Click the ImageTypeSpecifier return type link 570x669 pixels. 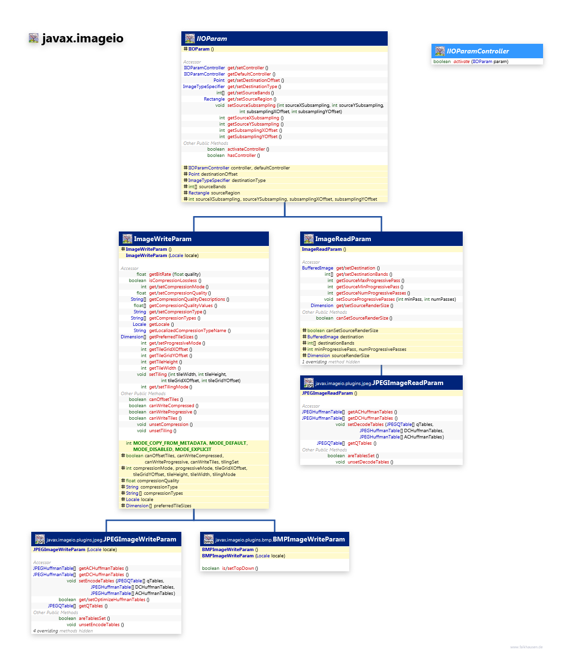click(x=203, y=87)
